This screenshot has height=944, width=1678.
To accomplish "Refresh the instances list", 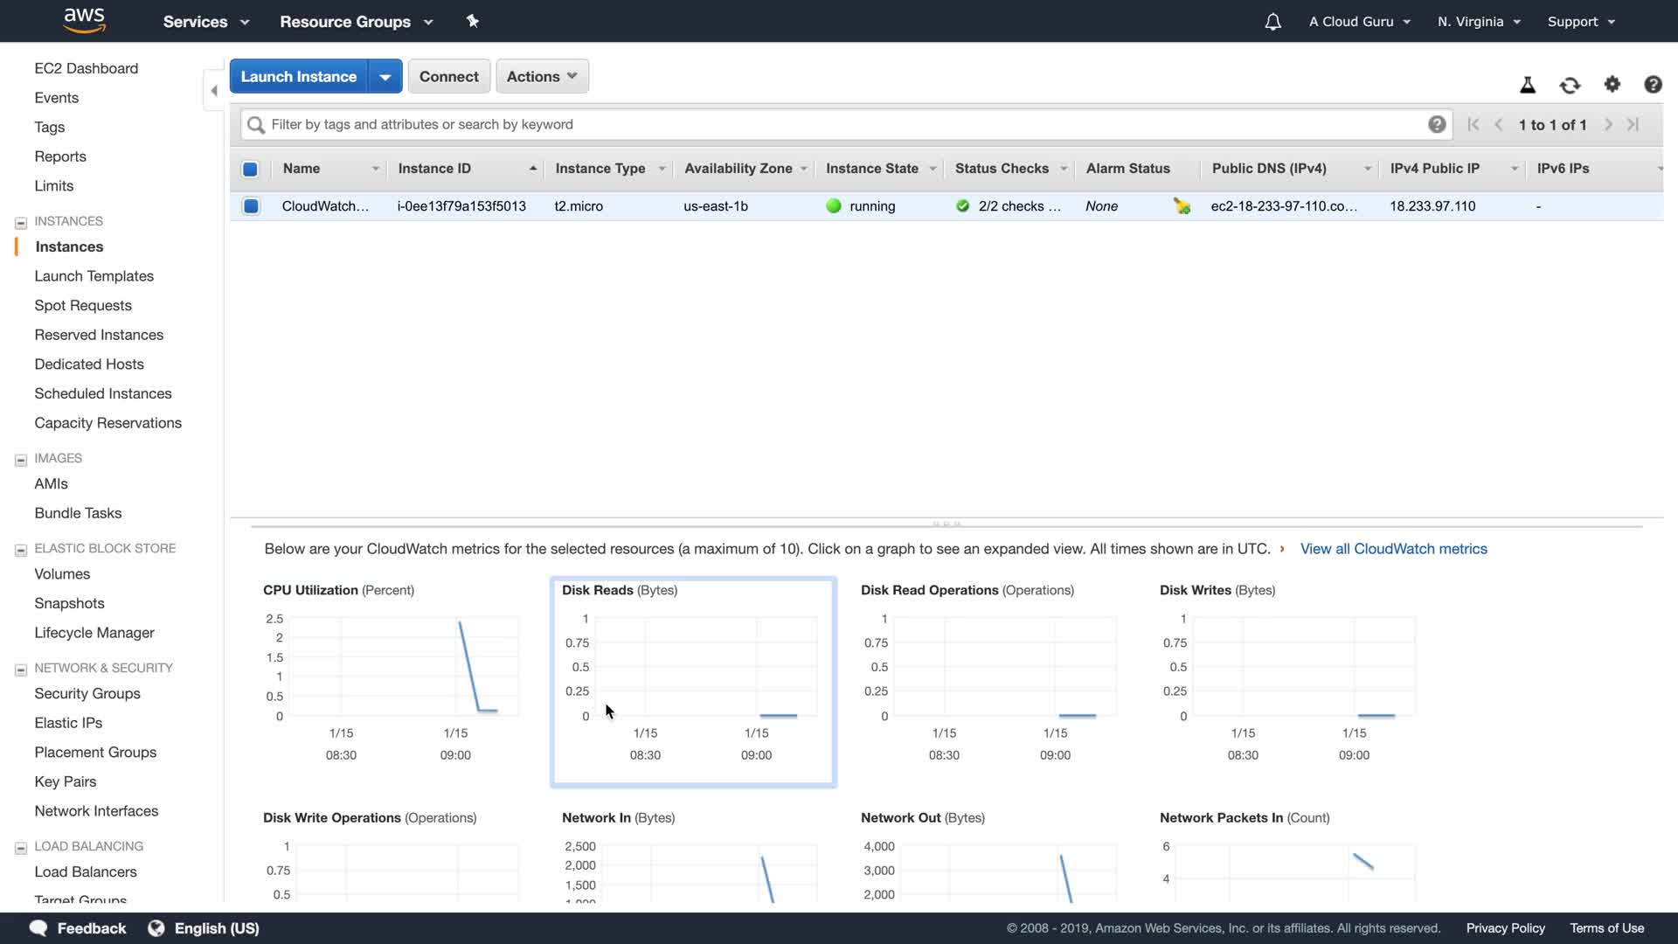I will pyautogui.click(x=1570, y=85).
